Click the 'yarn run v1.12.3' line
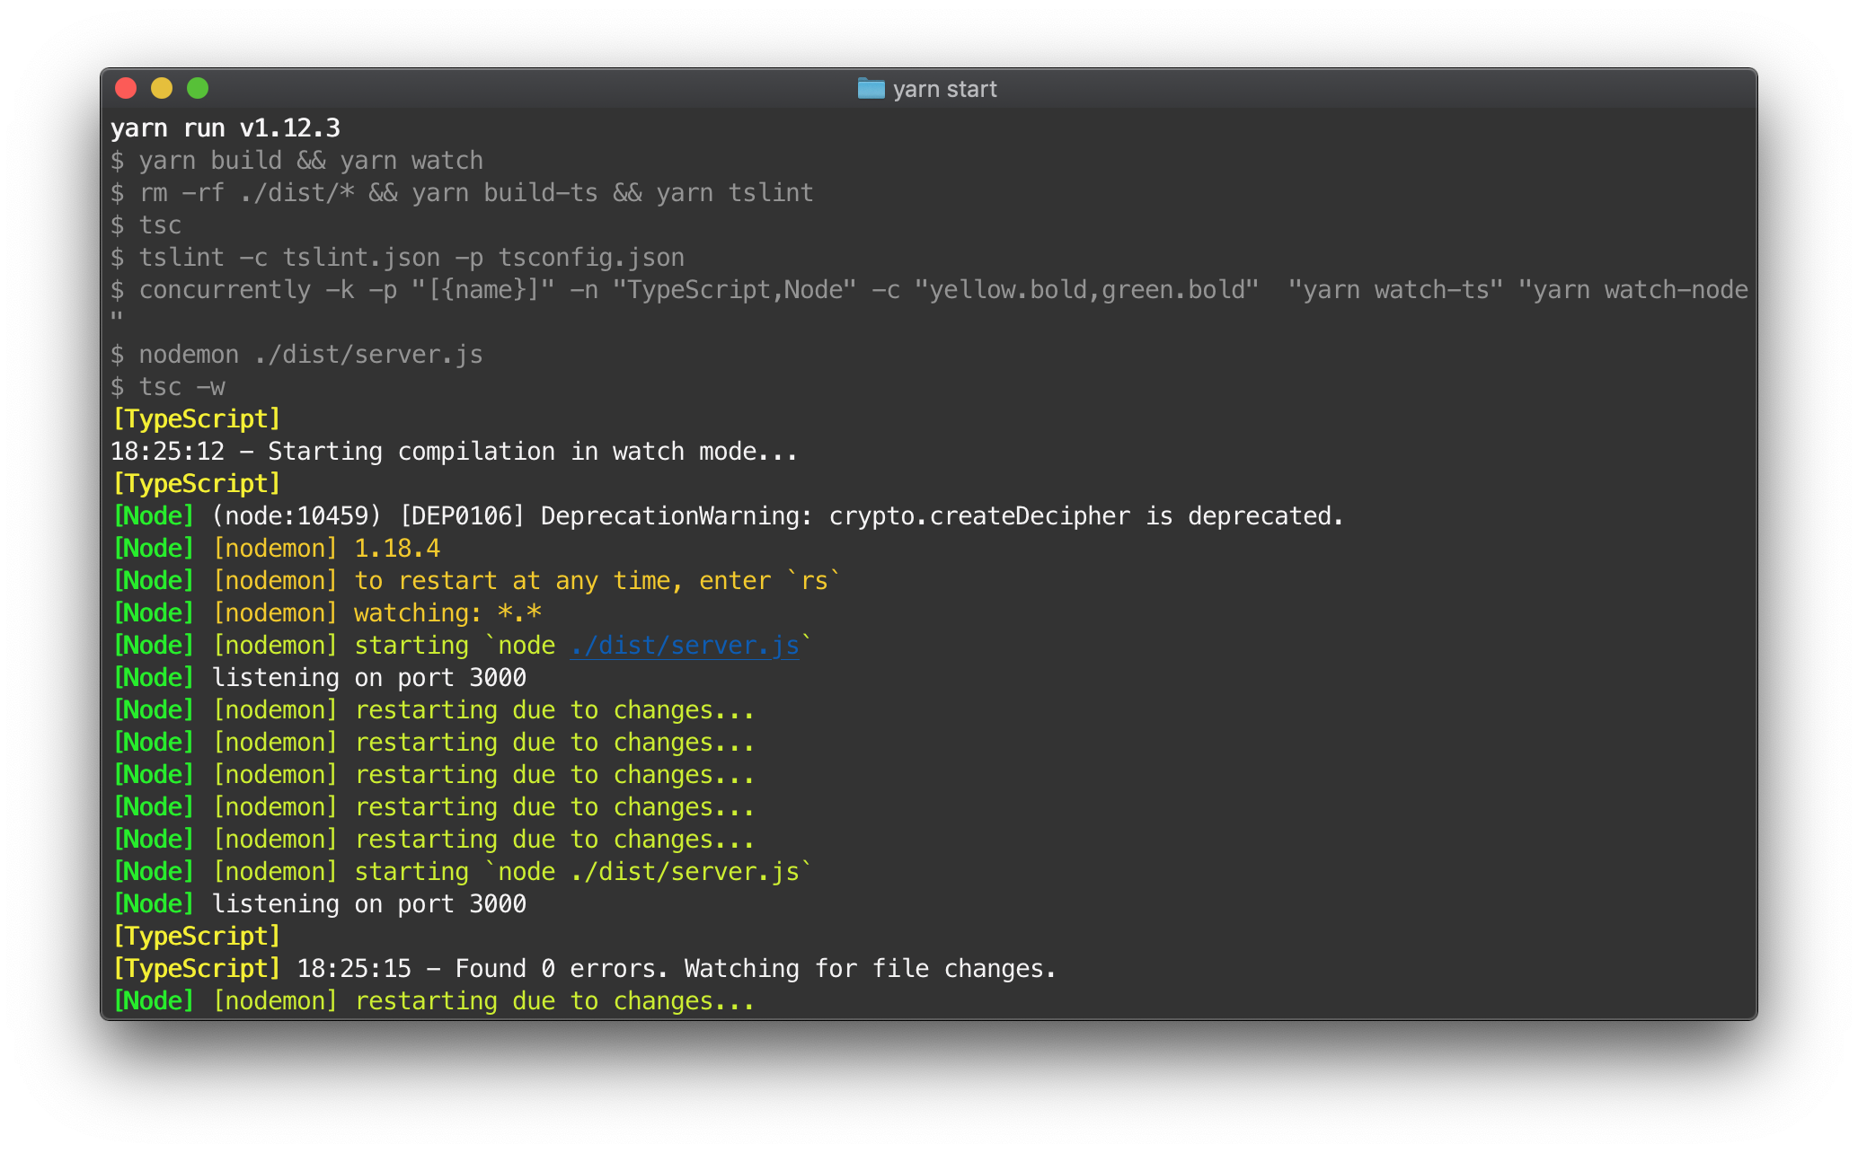 pyautogui.click(x=226, y=128)
